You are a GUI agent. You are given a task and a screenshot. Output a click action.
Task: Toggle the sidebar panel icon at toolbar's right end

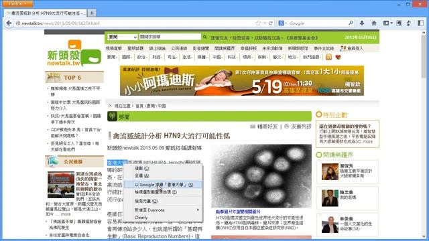(420, 23)
